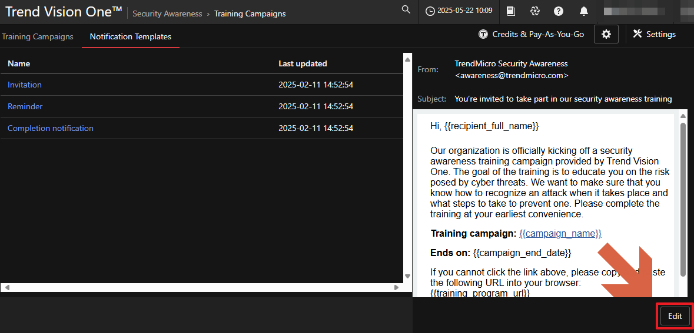Viewport: 694px width, 333px height.
Task: Open the help question mark icon
Action: pos(559,11)
